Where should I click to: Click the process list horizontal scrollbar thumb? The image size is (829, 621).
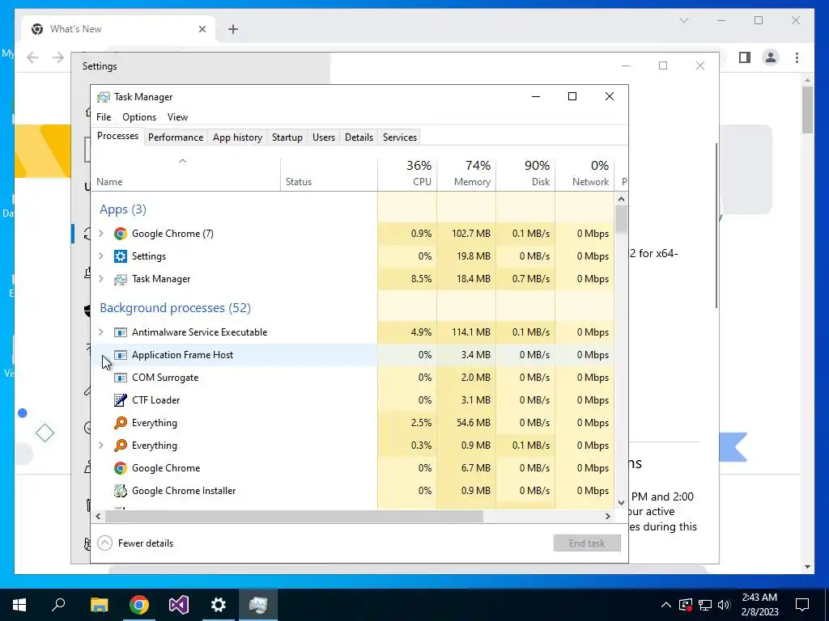[293, 516]
